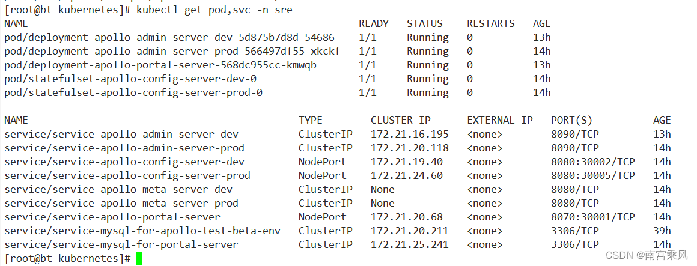Screen dimensions: 697x266
Task: Click cluster IP 172.21.24.60
Action: click(x=406, y=175)
